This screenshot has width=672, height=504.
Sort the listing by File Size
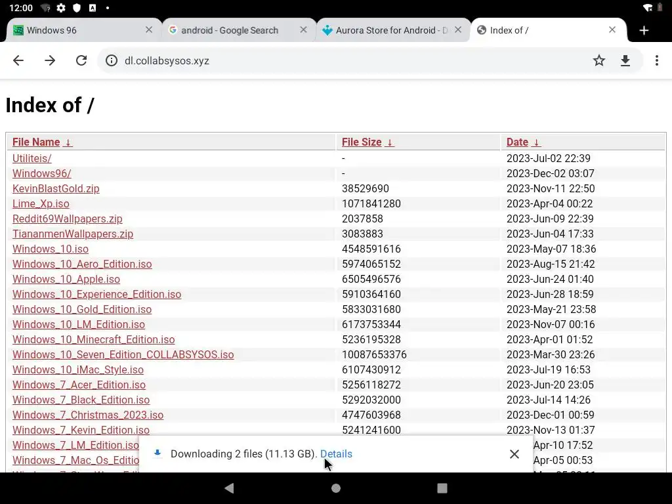coord(367,142)
